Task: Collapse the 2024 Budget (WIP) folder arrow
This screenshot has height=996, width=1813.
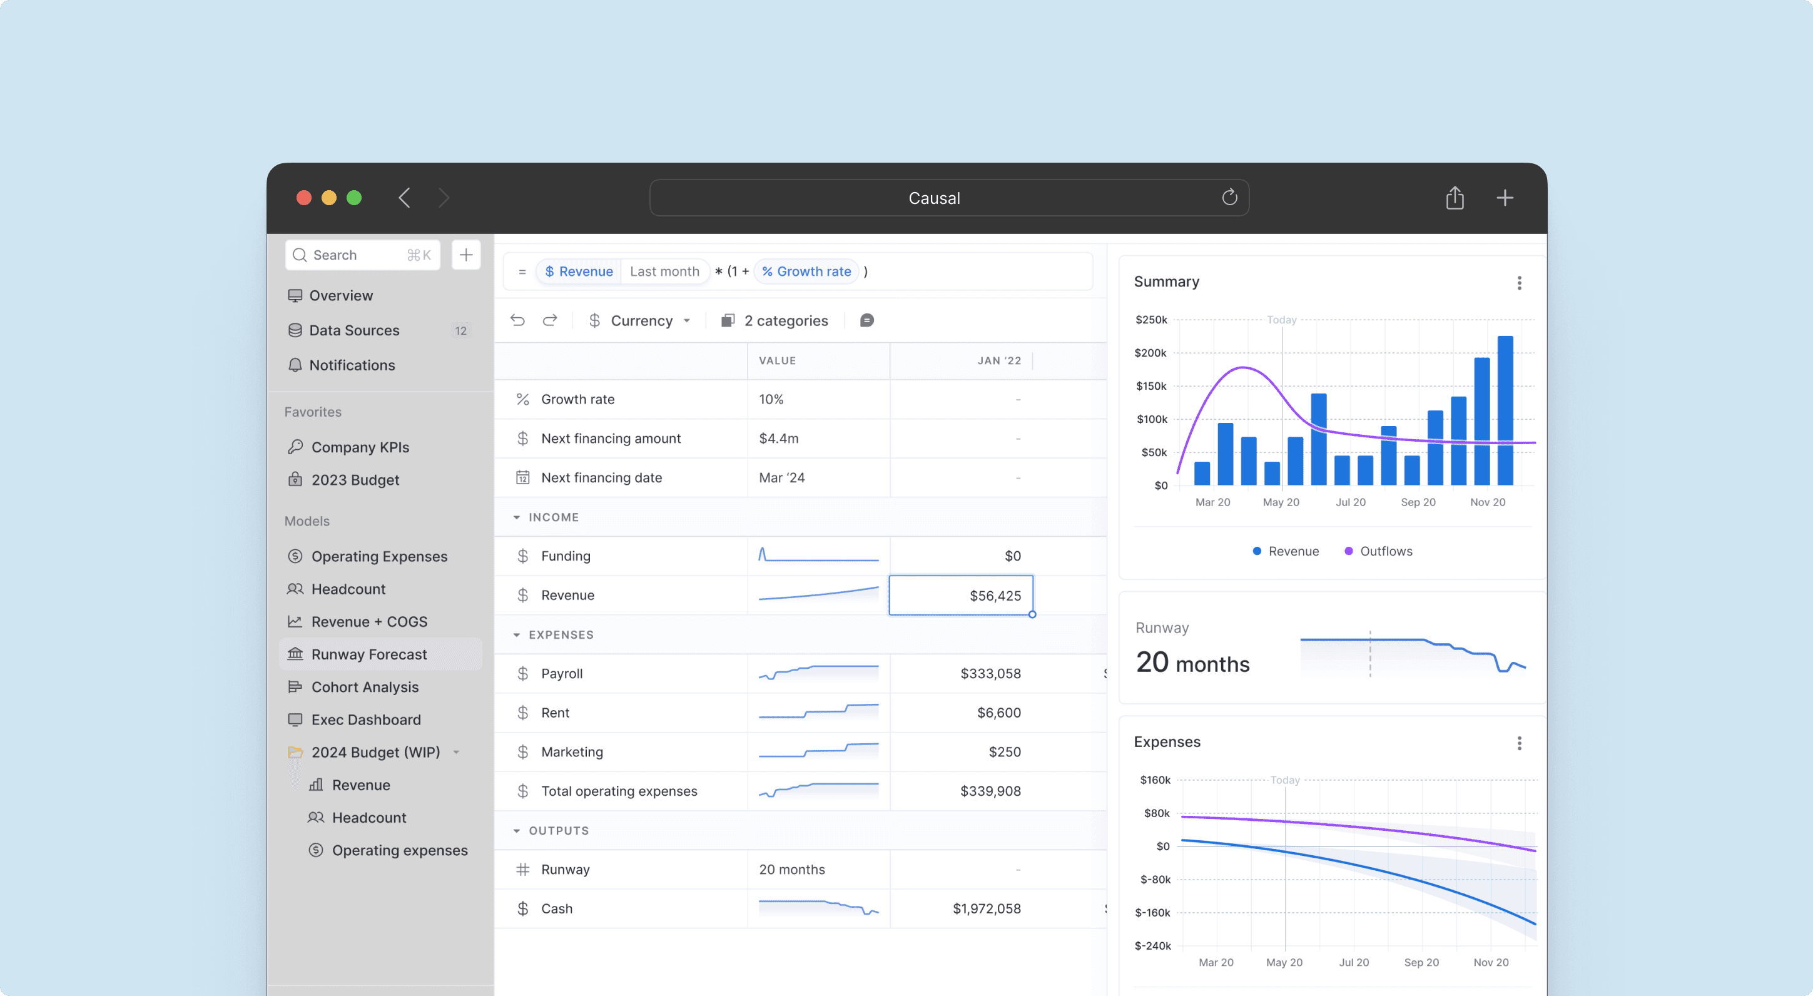Action: click(457, 753)
